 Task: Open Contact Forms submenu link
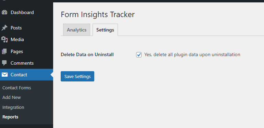pos(17,88)
